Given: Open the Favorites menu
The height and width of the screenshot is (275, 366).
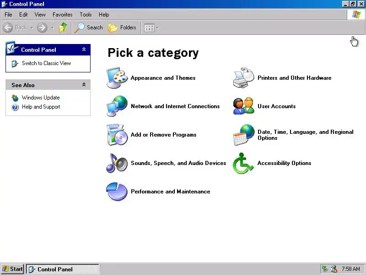Looking at the screenshot, I should tap(63, 15).
